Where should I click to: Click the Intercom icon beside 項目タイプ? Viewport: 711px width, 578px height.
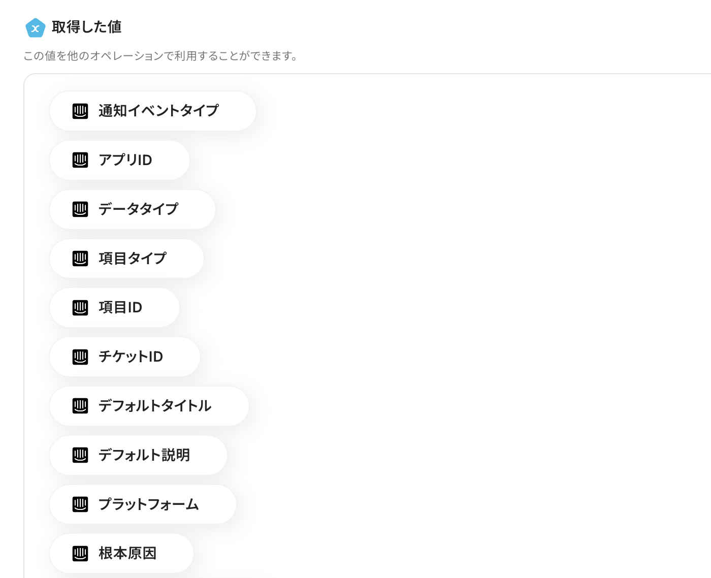(80, 259)
